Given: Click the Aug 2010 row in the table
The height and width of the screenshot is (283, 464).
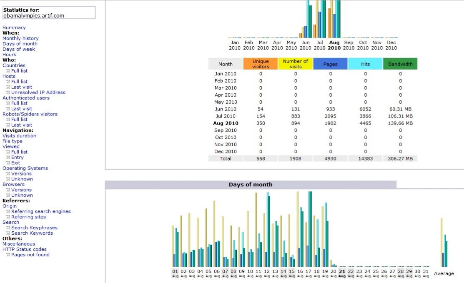Looking at the screenshot, I should (226, 123).
